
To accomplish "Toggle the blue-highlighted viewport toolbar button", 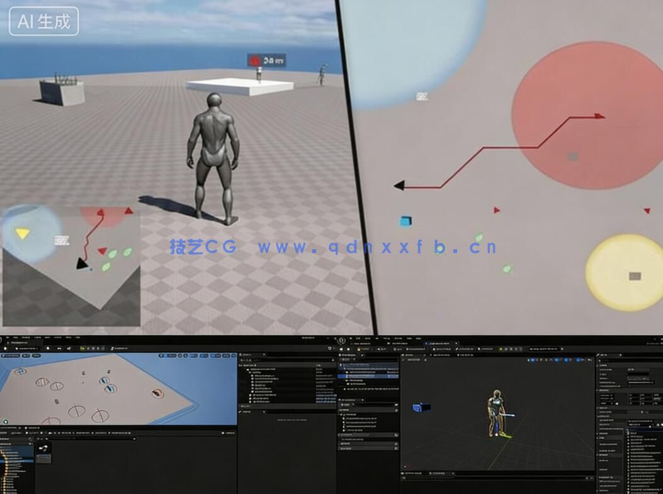I will (533, 360).
